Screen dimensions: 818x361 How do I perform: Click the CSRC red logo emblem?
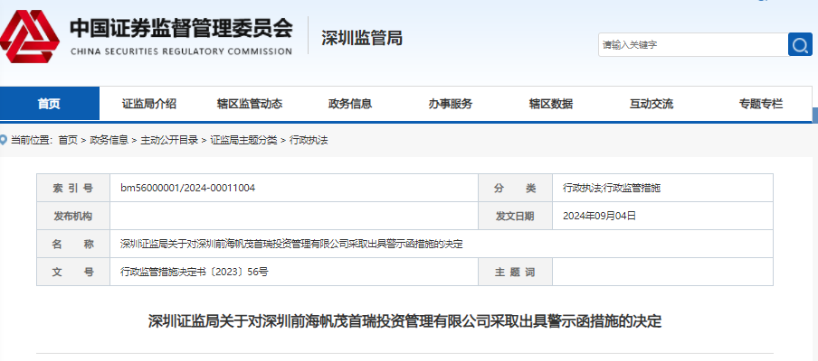29,36
